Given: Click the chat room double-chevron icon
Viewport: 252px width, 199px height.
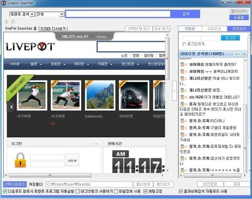Looking at the screenshot, I should tap(244, 54).
